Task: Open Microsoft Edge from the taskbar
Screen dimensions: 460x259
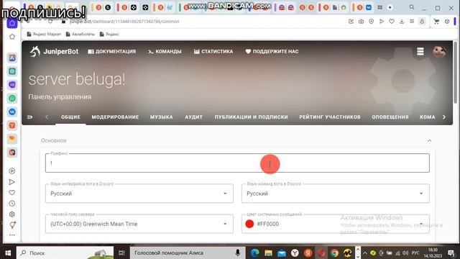Action: click(x=254, y=253)
